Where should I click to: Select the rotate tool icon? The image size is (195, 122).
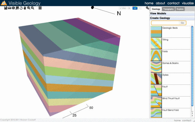[21, 8]
